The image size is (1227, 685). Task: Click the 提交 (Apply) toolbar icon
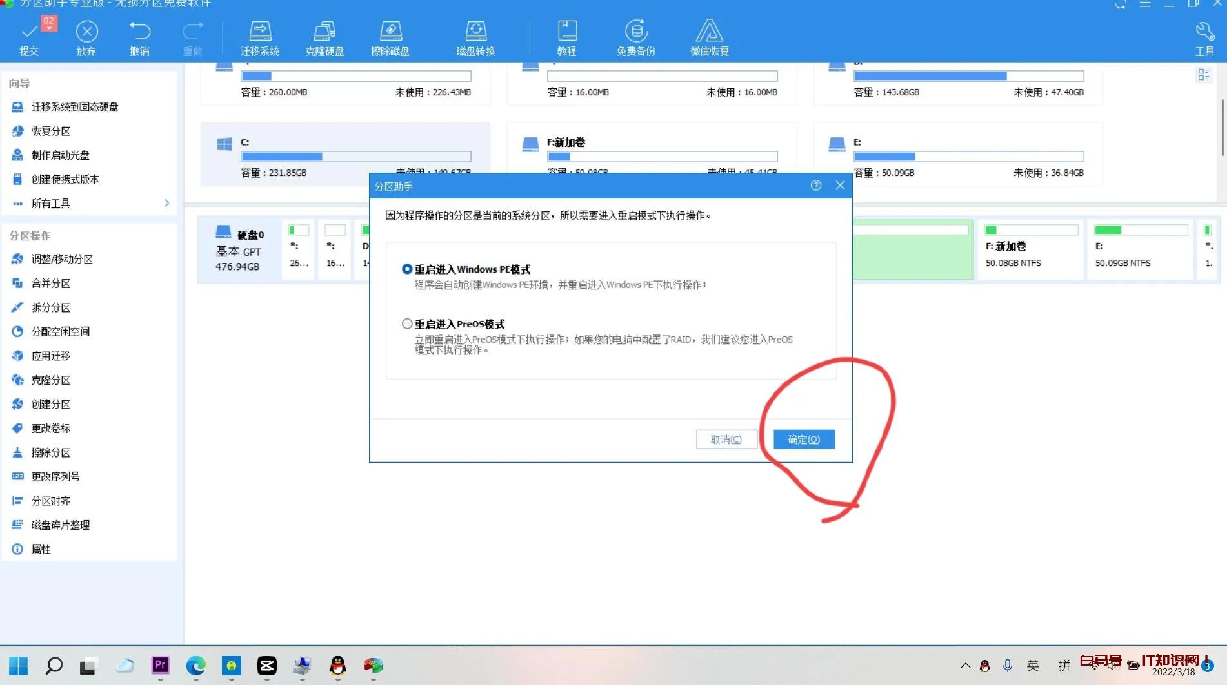pyautogui.click(x=29, y=38)
